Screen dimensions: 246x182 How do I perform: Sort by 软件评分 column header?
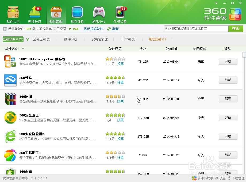(115, 49)
